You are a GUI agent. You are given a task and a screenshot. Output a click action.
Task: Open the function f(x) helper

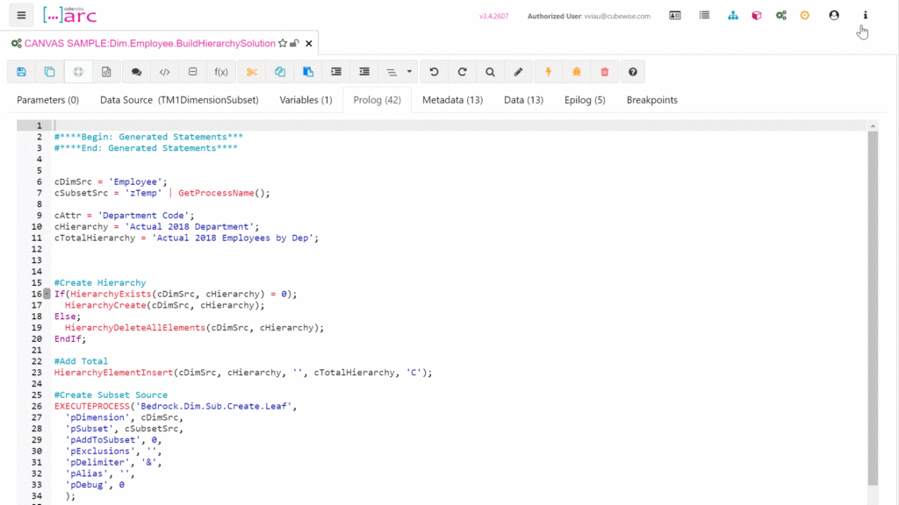[221, 72]
